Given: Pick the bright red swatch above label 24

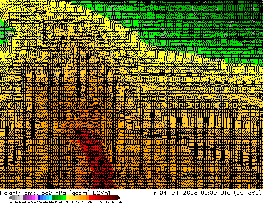Looking at the screenshot, I should click(90, 198).
